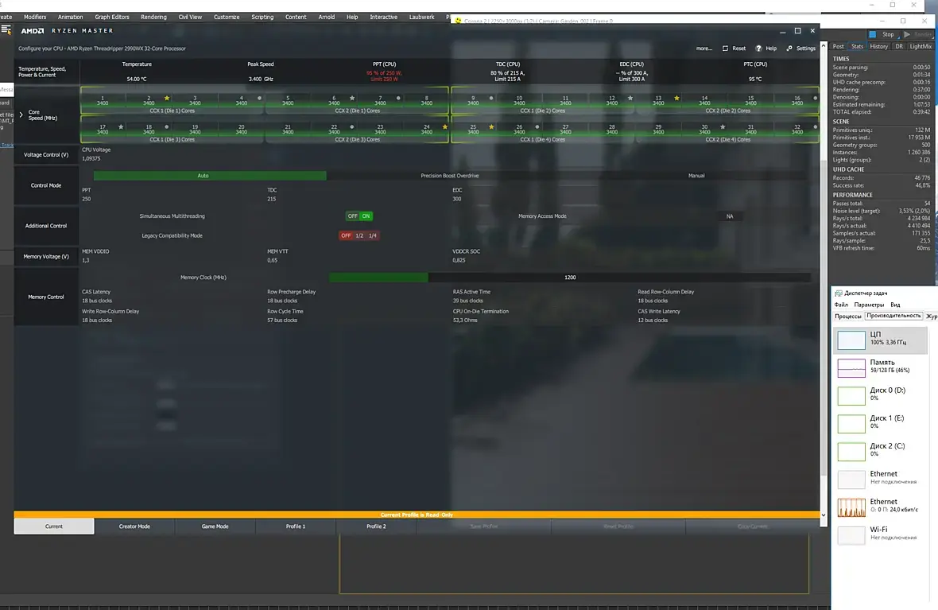Click CCX 1 (Die 1) Cores label
This screenshot has width=938, height=610.
click(172, 111)
